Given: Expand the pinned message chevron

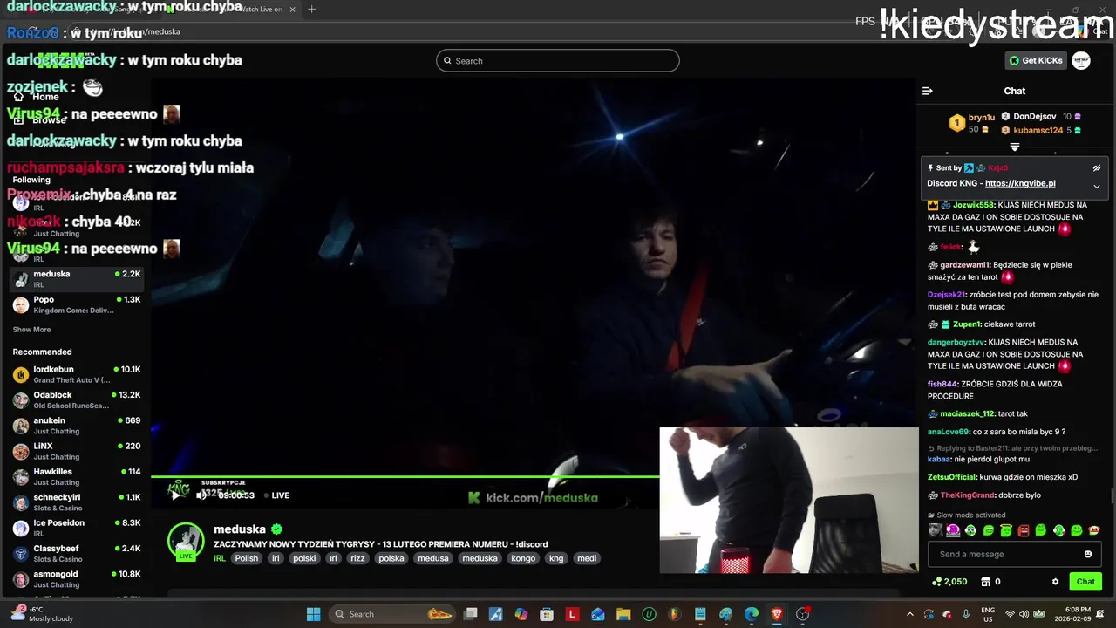Looking at the screenshot, I should click(1097, 186).
